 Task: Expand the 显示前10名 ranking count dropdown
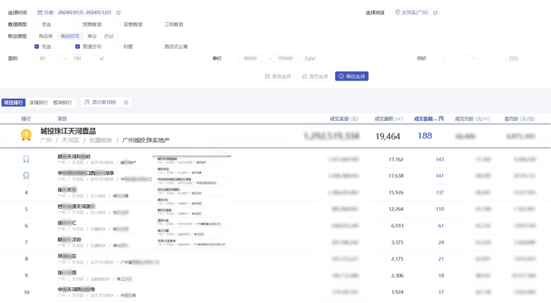(x=126, y=103)
